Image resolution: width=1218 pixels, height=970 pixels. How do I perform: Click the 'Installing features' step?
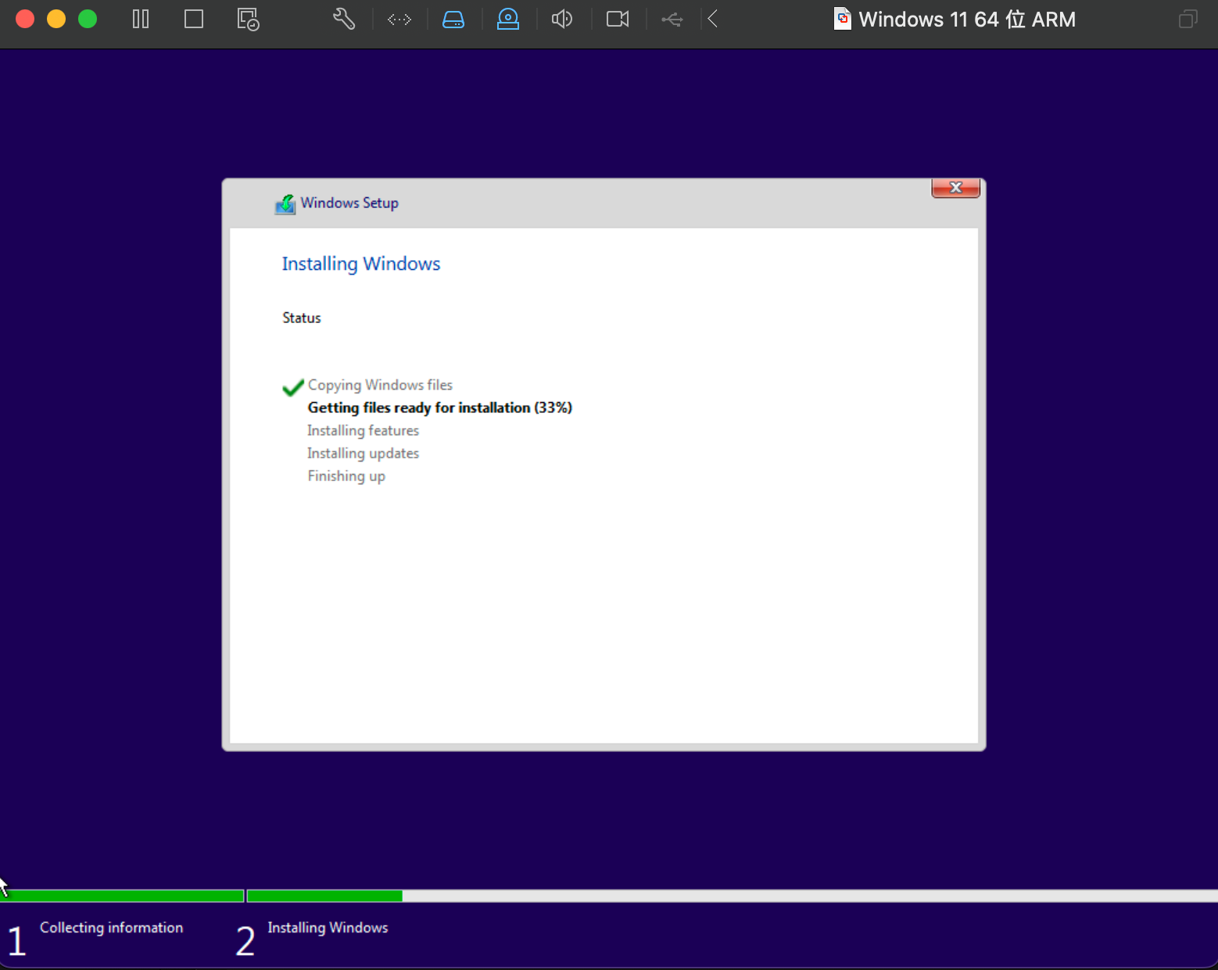363,430
